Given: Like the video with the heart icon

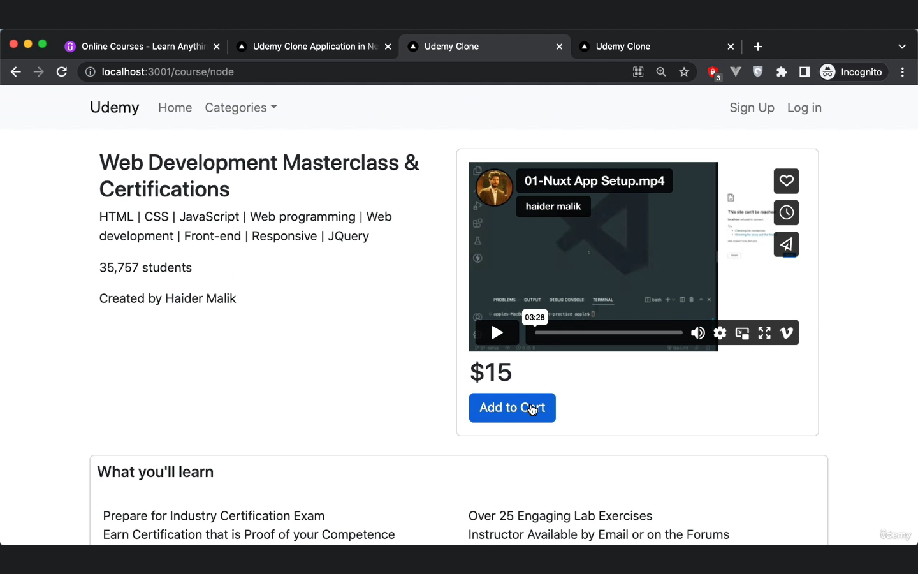Looking at the screenshot, I should point(786,181).
